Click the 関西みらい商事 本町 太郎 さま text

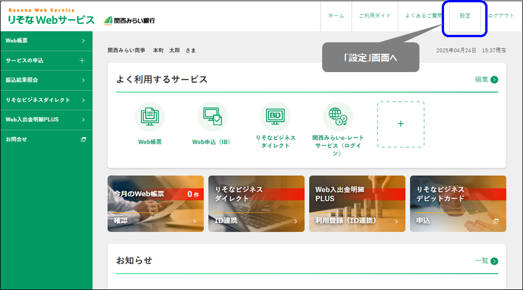click(x=152, y=50)
